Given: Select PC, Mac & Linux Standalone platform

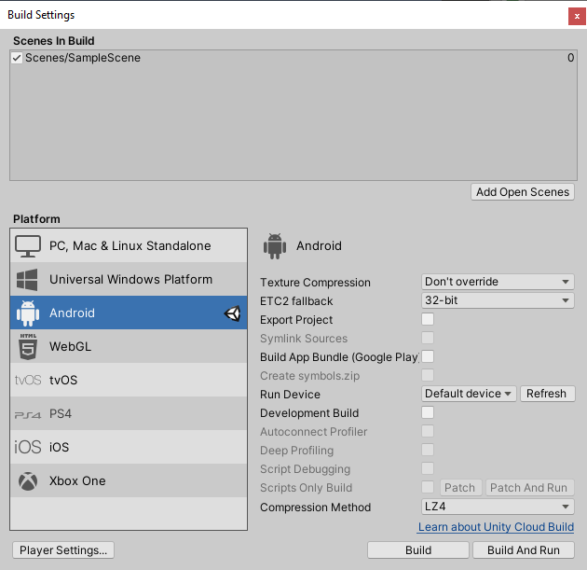Looking at the screenshot, I should coord(129,246).
